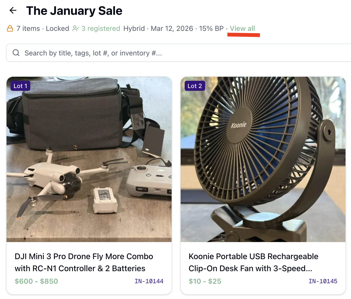Click the registered bidders person icon
The width and height of the screenshot is (351, 299).
(x=76, y=28)
